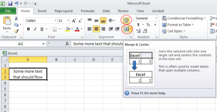This screenshot has height=112, width=217.
Task: Toggle Italic formatting
Action: pyautogui.click(x=35, y=29)
